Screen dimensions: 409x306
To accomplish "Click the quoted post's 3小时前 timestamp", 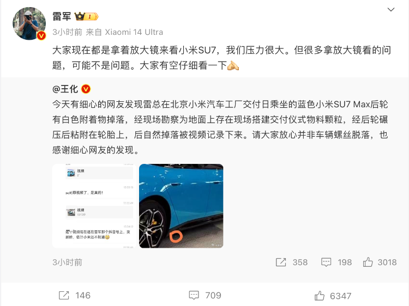I will click(67, 262).
